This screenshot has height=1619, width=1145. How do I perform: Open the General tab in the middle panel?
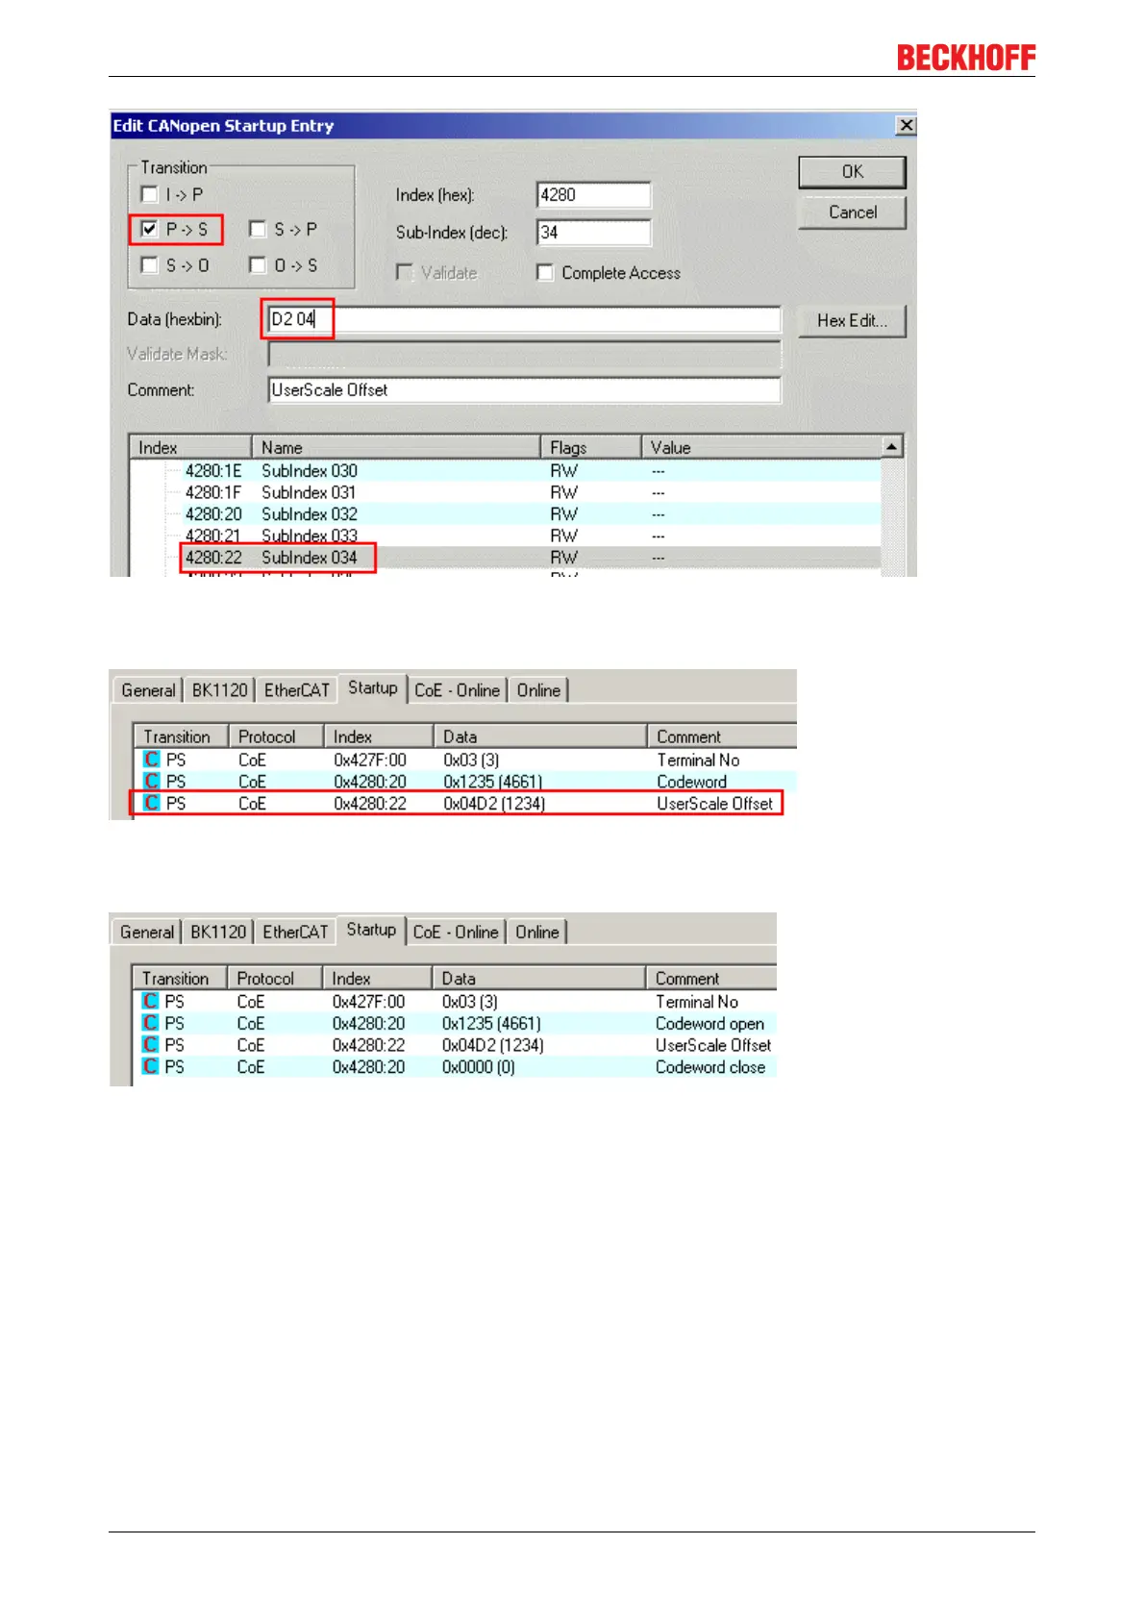click(148, 690)
